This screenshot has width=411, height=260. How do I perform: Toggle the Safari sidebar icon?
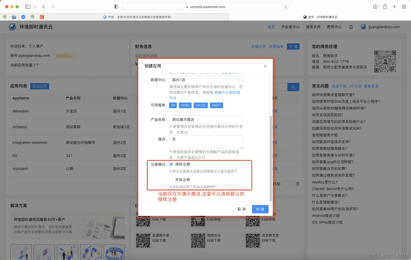(x=28, y=7)
